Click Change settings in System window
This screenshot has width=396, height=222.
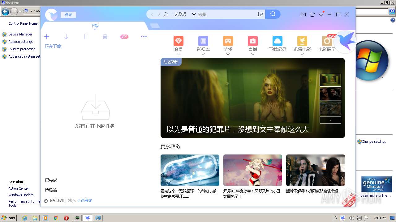click(374, 142)
